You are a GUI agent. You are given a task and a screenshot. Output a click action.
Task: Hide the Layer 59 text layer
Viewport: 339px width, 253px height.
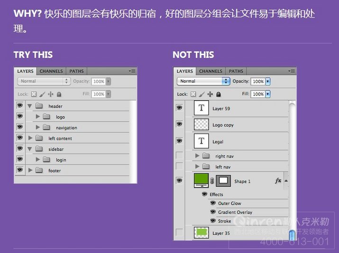pos(179,108)
